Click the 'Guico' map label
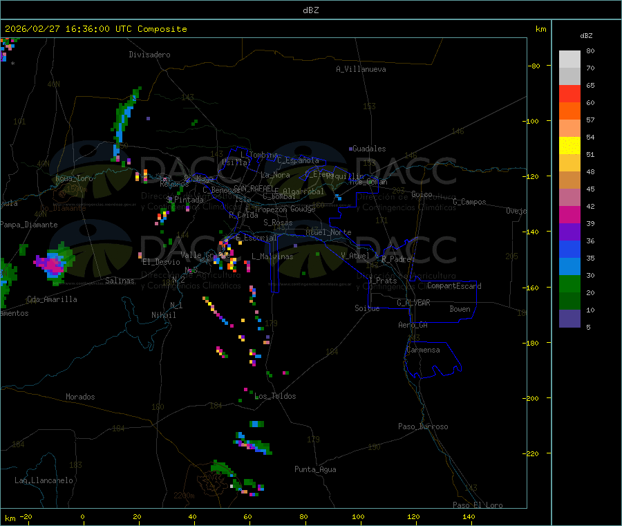The height and width of the screenshot is (526, 622). 422,194
